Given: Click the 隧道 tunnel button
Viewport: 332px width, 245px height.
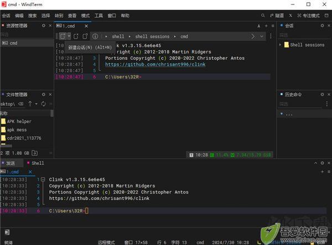Looking at the screenshot, I should pos(277,15).
